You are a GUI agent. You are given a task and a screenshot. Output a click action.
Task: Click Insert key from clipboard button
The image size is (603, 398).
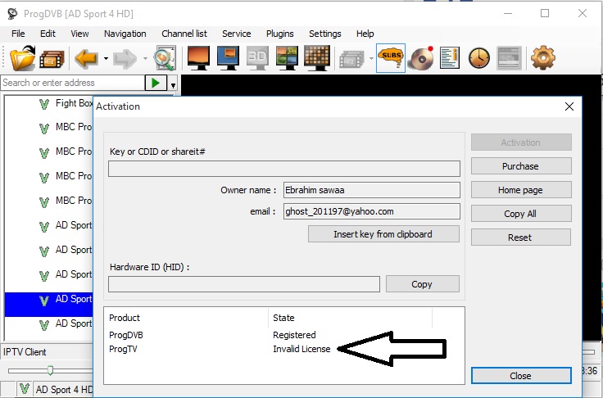click(383, 233)
